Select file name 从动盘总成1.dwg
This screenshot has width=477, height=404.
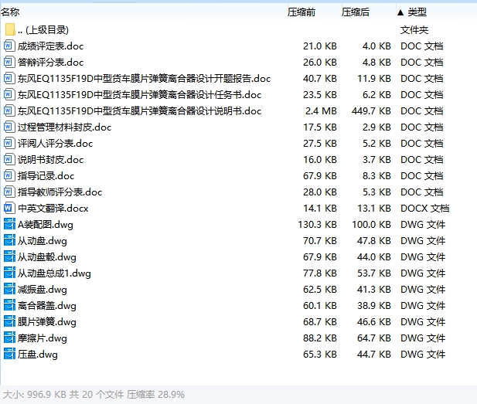click(x=54, y=273)
